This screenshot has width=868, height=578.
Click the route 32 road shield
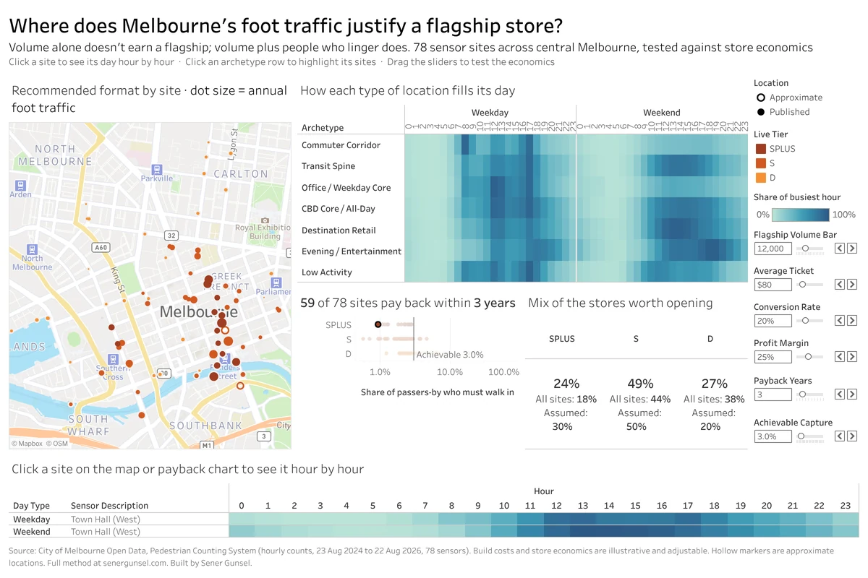(x=171, y=236)
